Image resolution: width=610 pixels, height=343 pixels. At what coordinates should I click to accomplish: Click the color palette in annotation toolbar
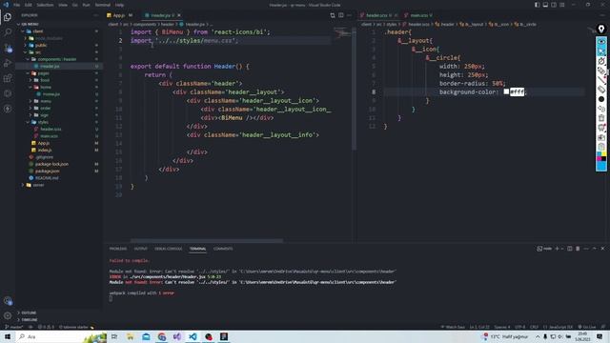[601, 156]
